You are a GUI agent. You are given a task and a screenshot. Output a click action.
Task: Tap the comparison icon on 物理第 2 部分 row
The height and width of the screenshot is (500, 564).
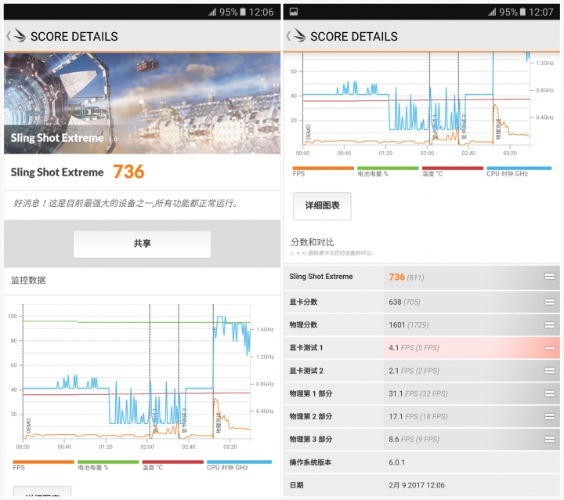click(550, 416)
